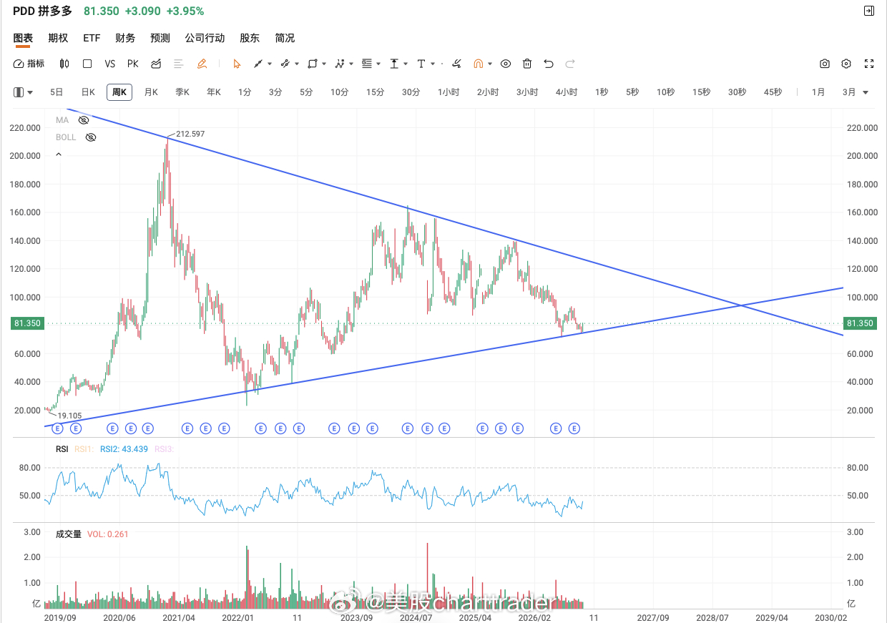Viewport: 887px width, 623px height.
Task: Select the 月K timeframe
Action: pyautogui.click(x=151, y=92)
